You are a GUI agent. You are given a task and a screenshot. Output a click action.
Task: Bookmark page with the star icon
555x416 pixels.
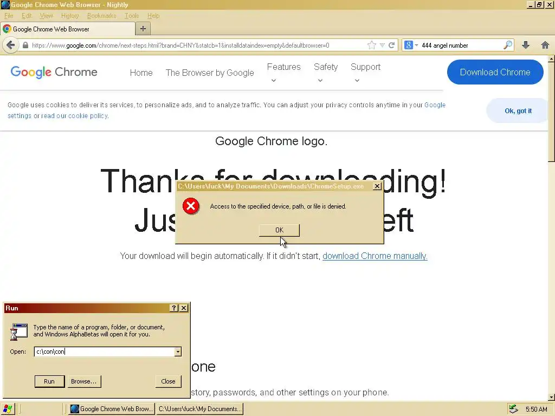tap(371, 45)
